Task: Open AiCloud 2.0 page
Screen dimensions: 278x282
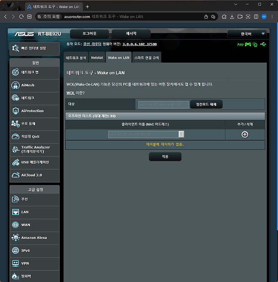Action: coord(34,175)
